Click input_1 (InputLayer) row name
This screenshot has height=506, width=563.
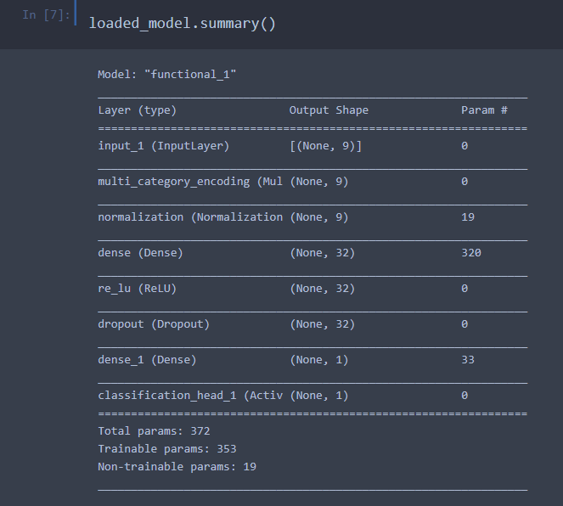163,146
